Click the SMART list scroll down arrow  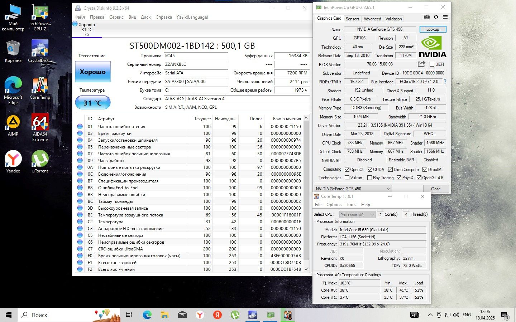pyautogui.click(x=306, y=269)
